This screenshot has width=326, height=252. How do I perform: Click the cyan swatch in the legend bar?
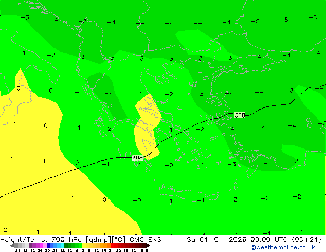click(x=62, y=245)
